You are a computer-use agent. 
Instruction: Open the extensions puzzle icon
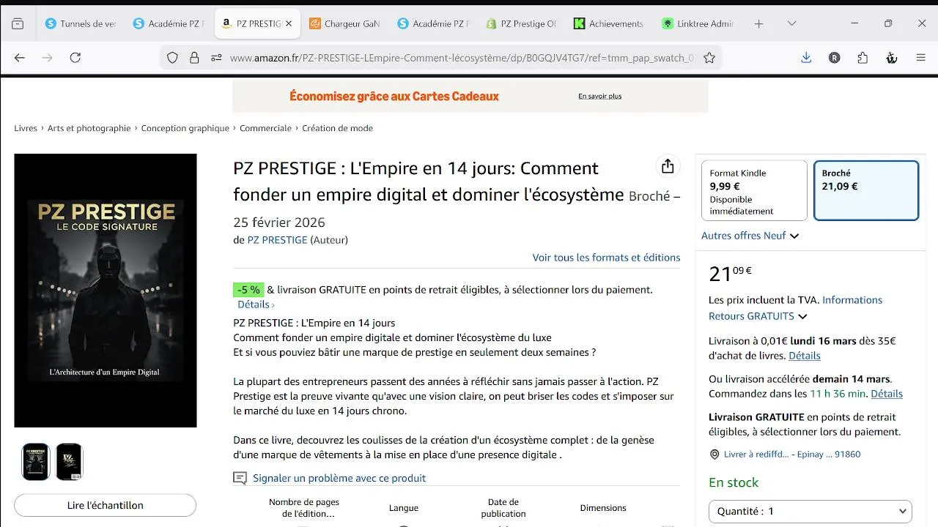click(x=863, y=58)
